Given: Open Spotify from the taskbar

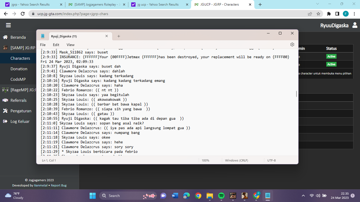Looking at the screenshot, I should pos(221,196).
